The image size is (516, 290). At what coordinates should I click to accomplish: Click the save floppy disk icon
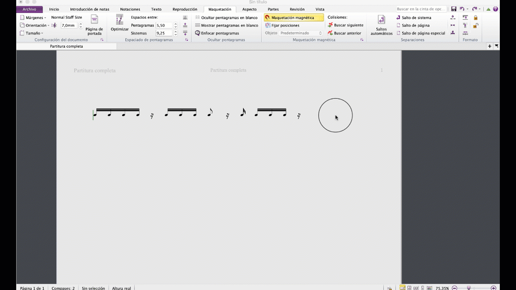(454, 9)
